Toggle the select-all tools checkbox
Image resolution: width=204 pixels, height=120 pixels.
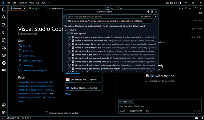(65, 16)
